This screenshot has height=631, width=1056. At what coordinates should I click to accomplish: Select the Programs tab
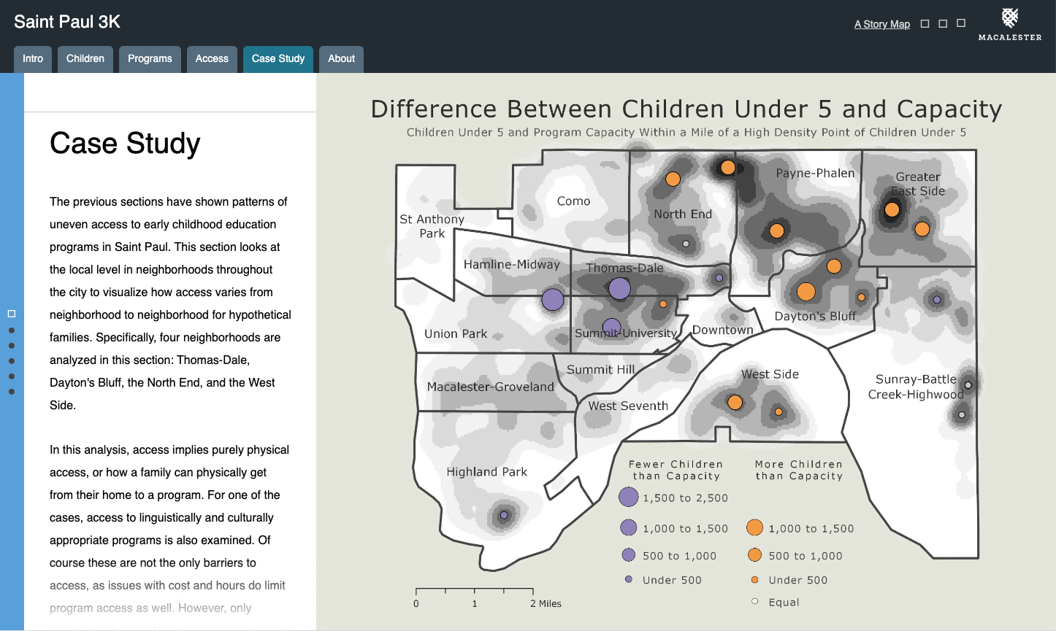coord(150,59)
